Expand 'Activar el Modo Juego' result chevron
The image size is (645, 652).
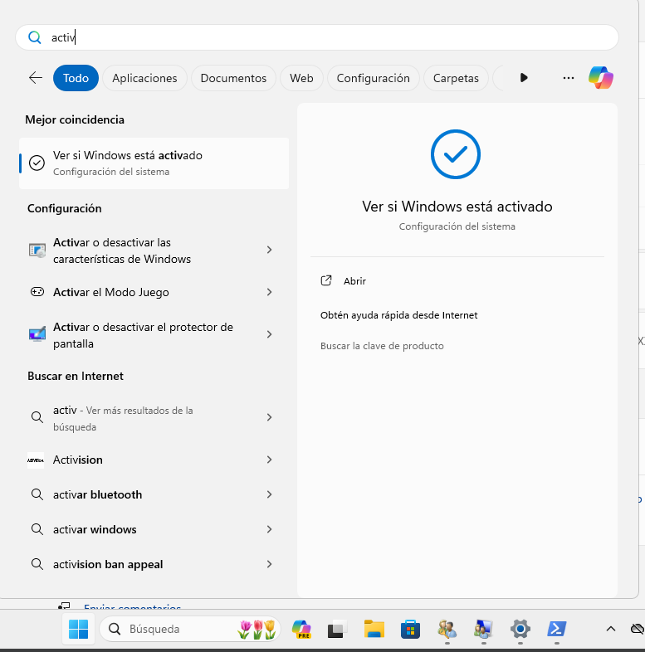(x=269, y=292)
